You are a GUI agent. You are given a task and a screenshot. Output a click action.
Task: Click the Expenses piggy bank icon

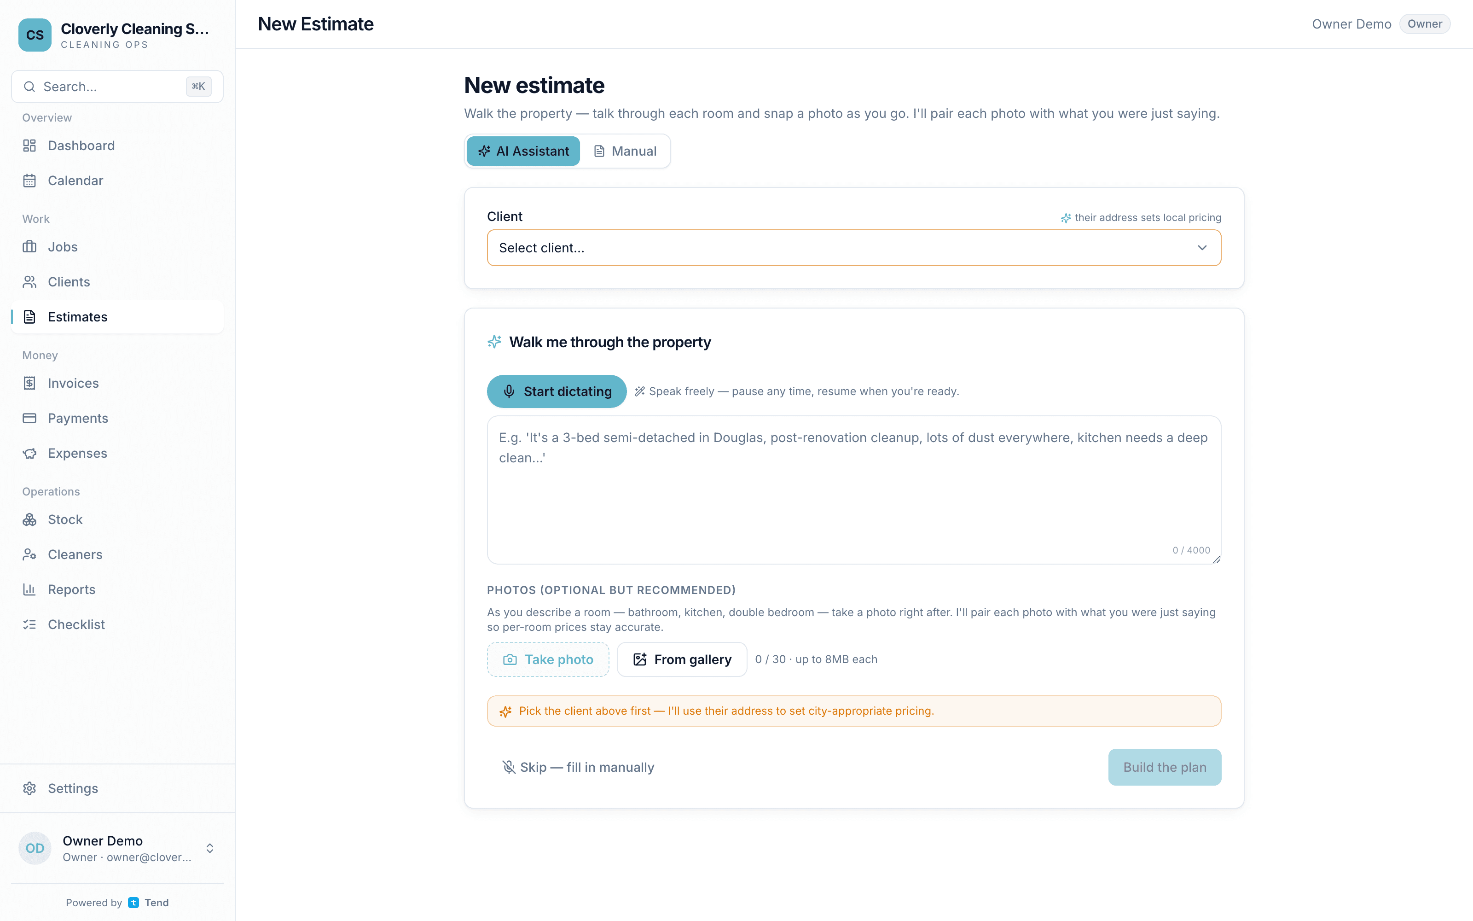29,453
